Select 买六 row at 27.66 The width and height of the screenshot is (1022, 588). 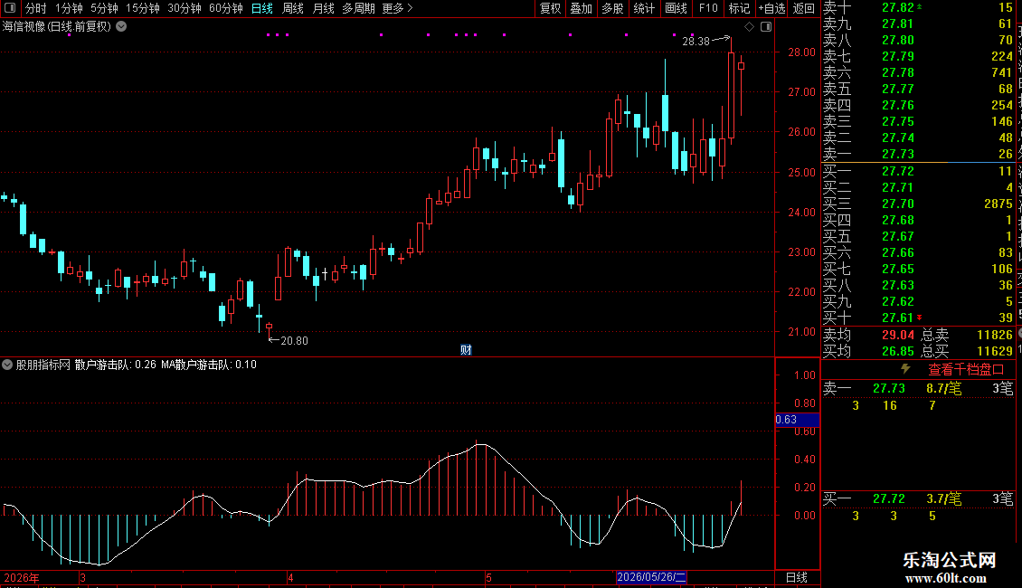[x=918, y=252]
